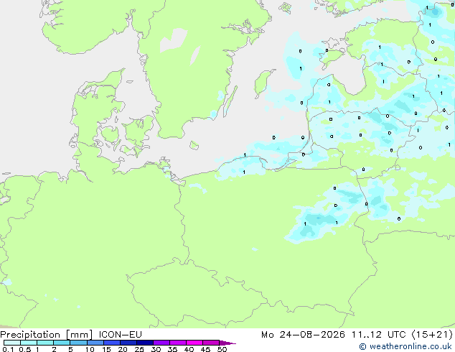
Task: Choose the 25–30 mm dark blue swatch
Action: click(x=144, y=343)
